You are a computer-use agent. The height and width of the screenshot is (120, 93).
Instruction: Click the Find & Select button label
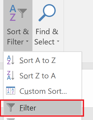coord(47,37)
